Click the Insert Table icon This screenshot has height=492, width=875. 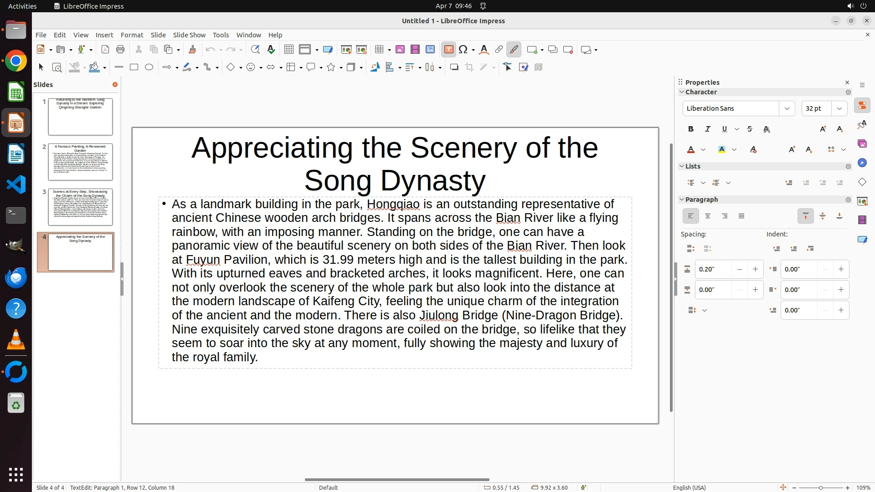coord(379,50)
